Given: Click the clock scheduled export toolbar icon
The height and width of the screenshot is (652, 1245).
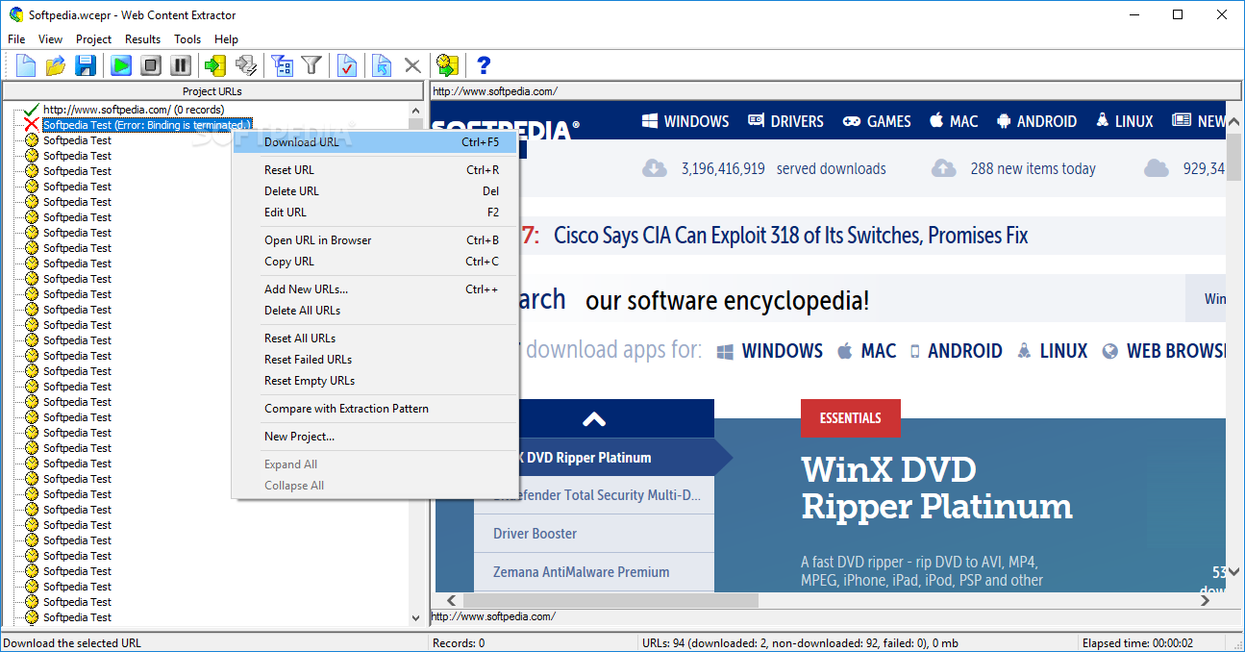Looking at the screenshot, I should [447, 65].
